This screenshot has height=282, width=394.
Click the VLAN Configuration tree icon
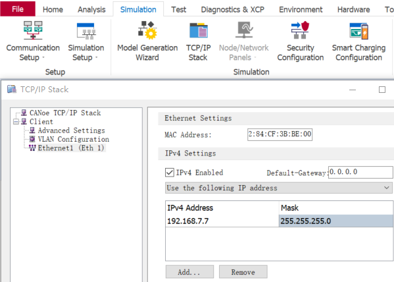click(32, 139)
